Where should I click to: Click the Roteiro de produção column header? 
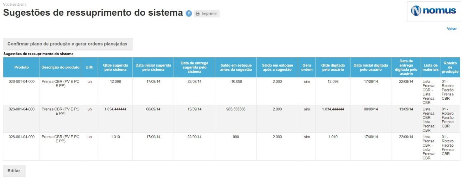pos(450,67)
